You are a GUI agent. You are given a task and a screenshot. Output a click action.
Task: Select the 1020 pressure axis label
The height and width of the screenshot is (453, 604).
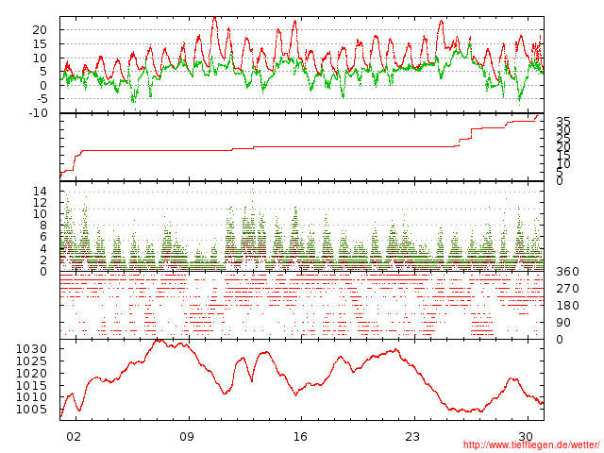click(31, 374)
